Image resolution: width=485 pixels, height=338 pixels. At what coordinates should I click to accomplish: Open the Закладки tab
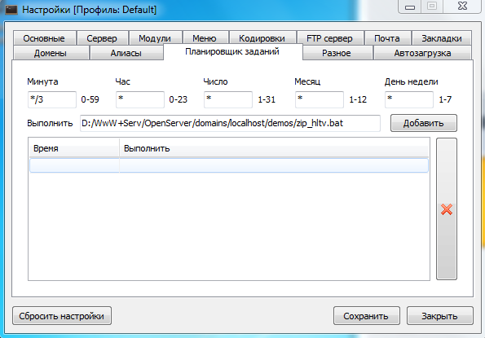click(x=442, y=38)
